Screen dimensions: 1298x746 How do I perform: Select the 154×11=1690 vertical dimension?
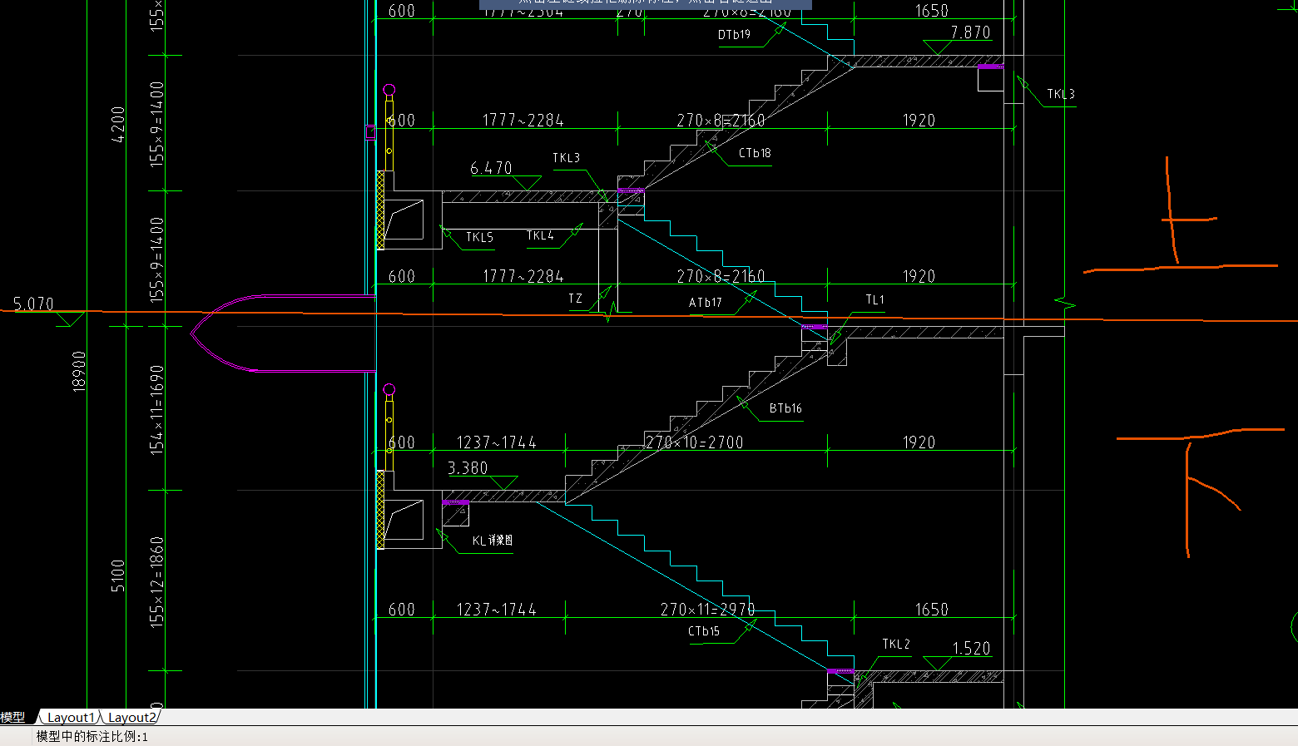(156, 409)
